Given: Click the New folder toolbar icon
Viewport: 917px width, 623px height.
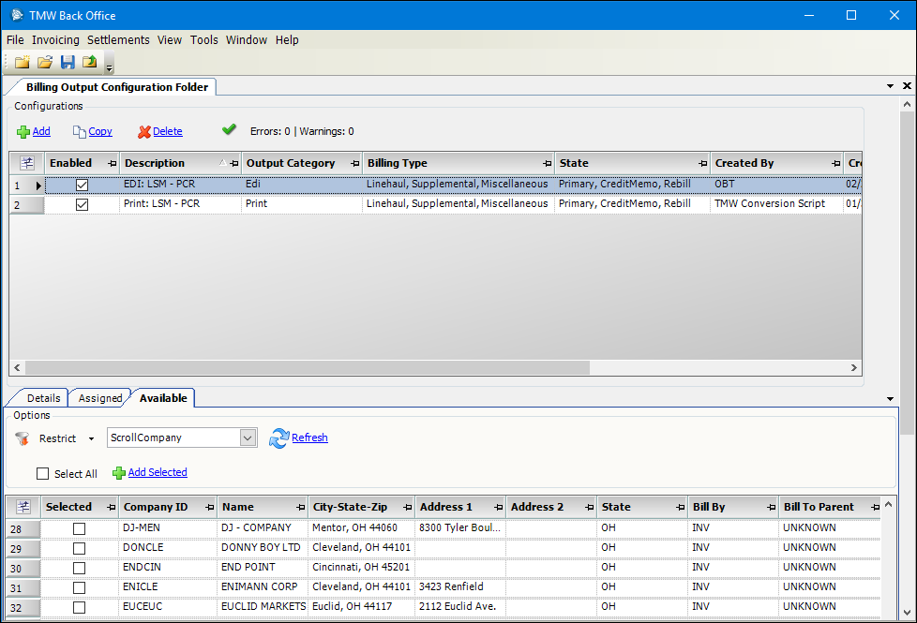Looking at the screenshot, I should (x=22, y=63).
